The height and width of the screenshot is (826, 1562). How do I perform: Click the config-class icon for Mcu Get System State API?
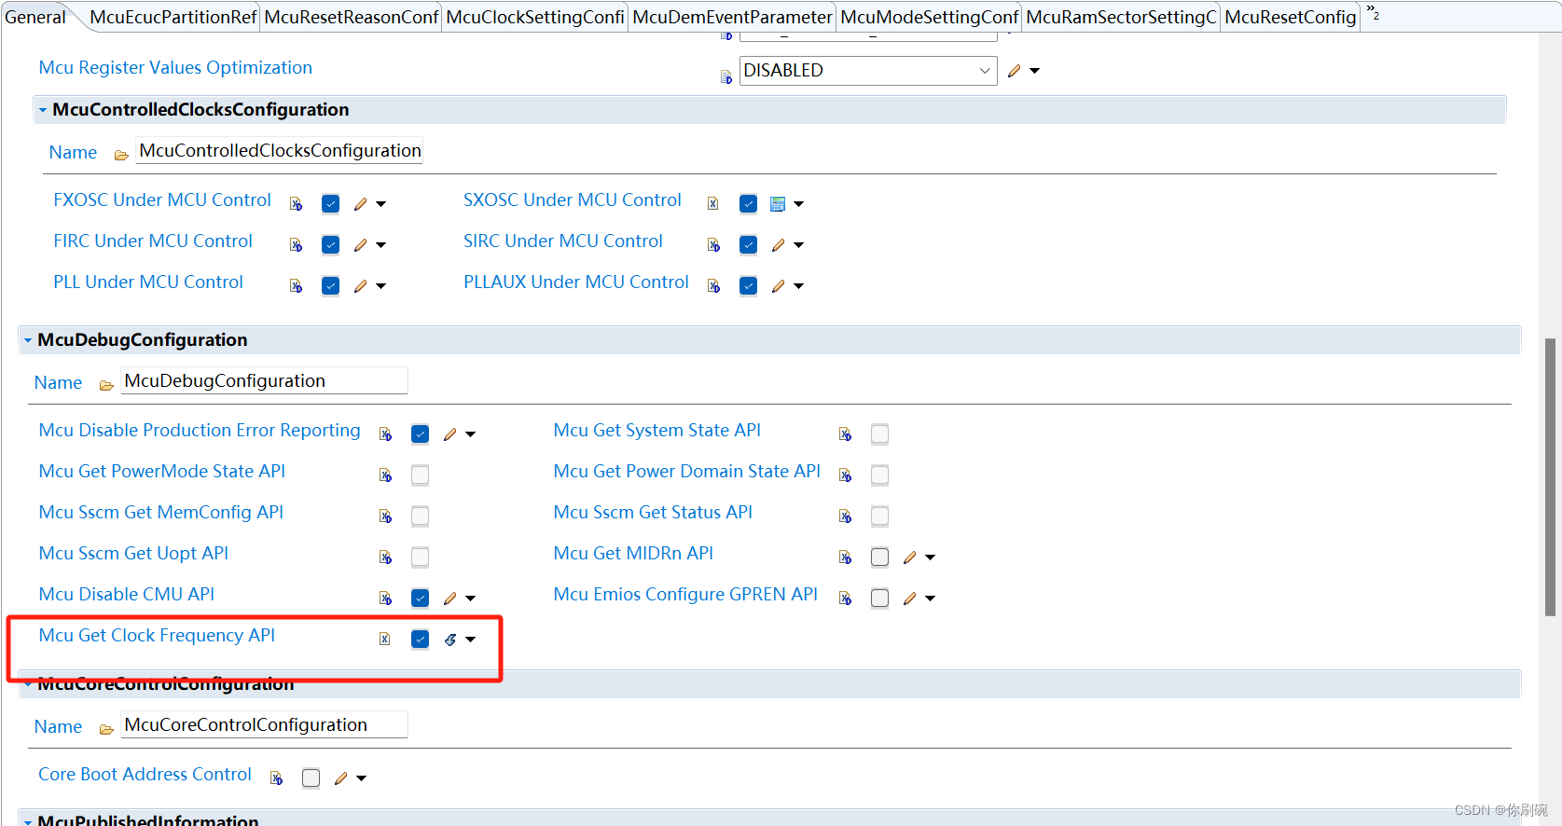click(x=845, y=434)
